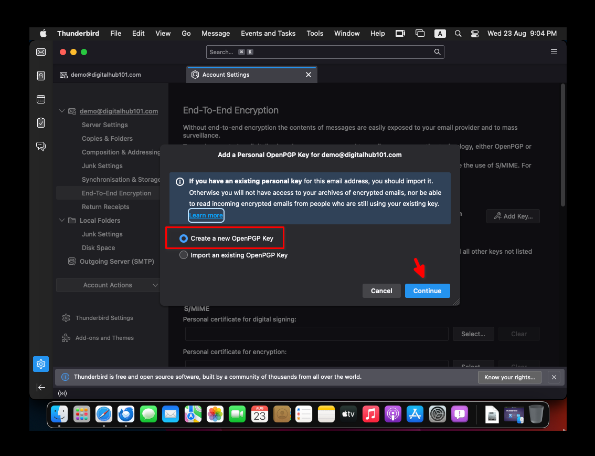
Task: Open Finder from the Dock
Action: [x=60, y=414]
